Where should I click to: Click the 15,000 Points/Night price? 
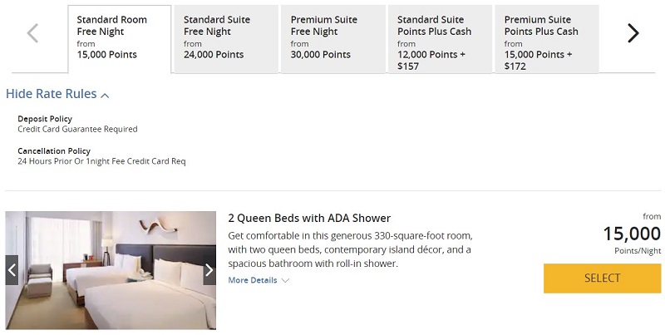pos(632,239)
